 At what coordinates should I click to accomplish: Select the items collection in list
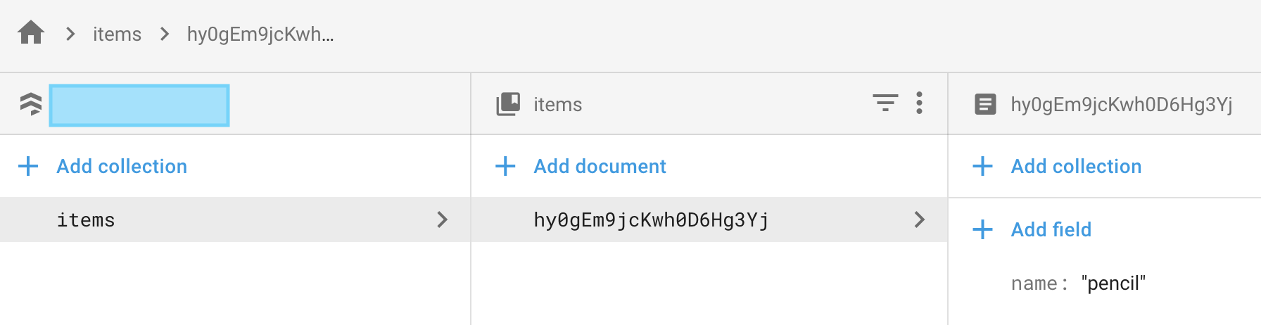point(86,220)
